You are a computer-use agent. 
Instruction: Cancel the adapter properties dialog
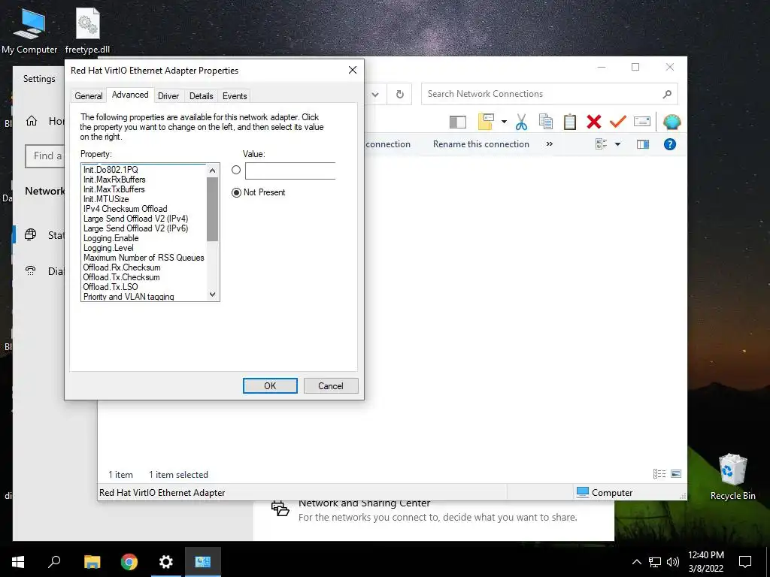[x=331, y=385]
